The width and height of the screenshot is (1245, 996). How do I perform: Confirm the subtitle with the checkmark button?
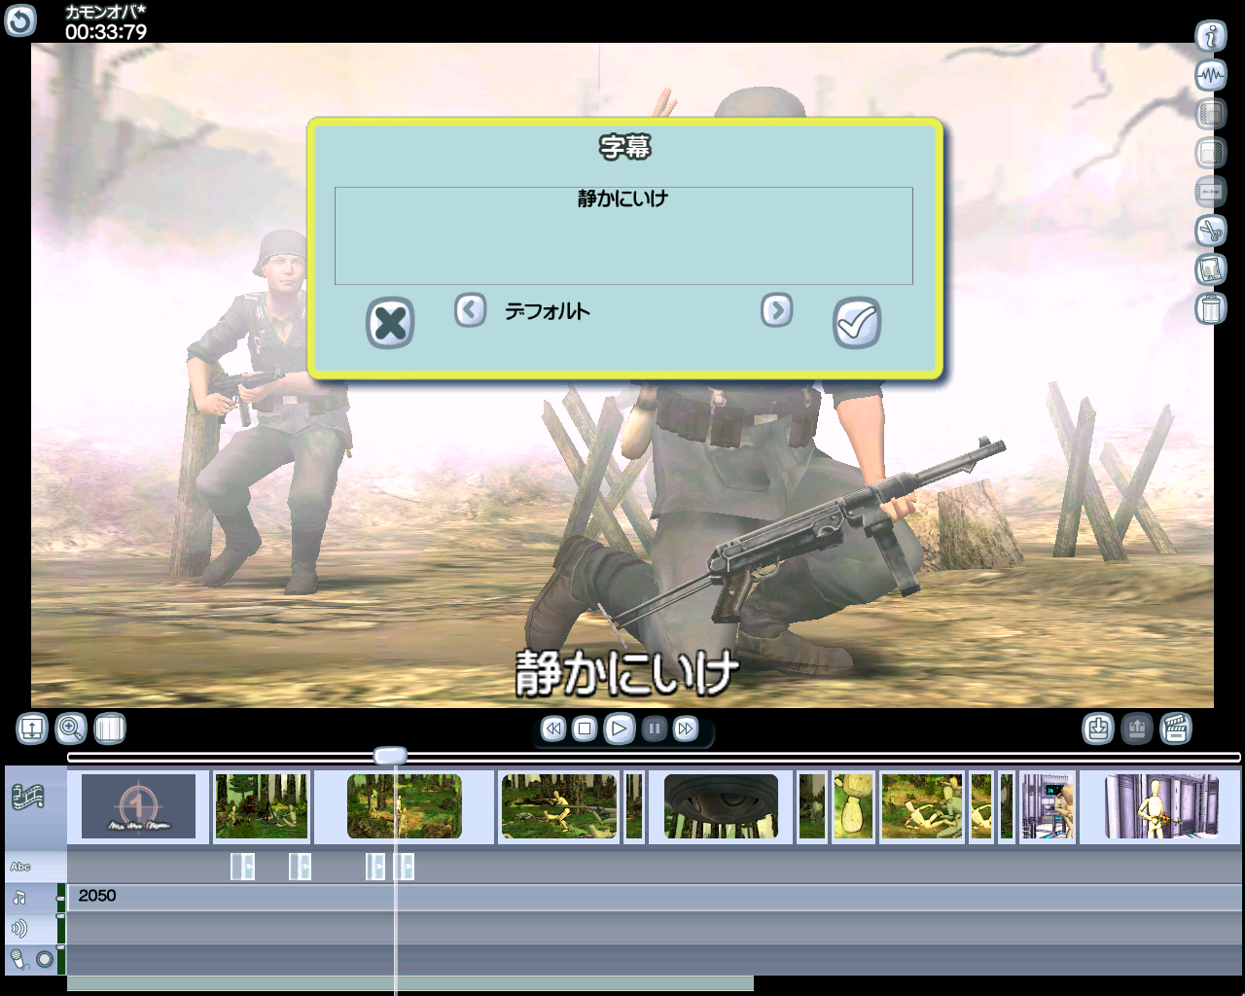pyautogui.click(x=857, y=323)
